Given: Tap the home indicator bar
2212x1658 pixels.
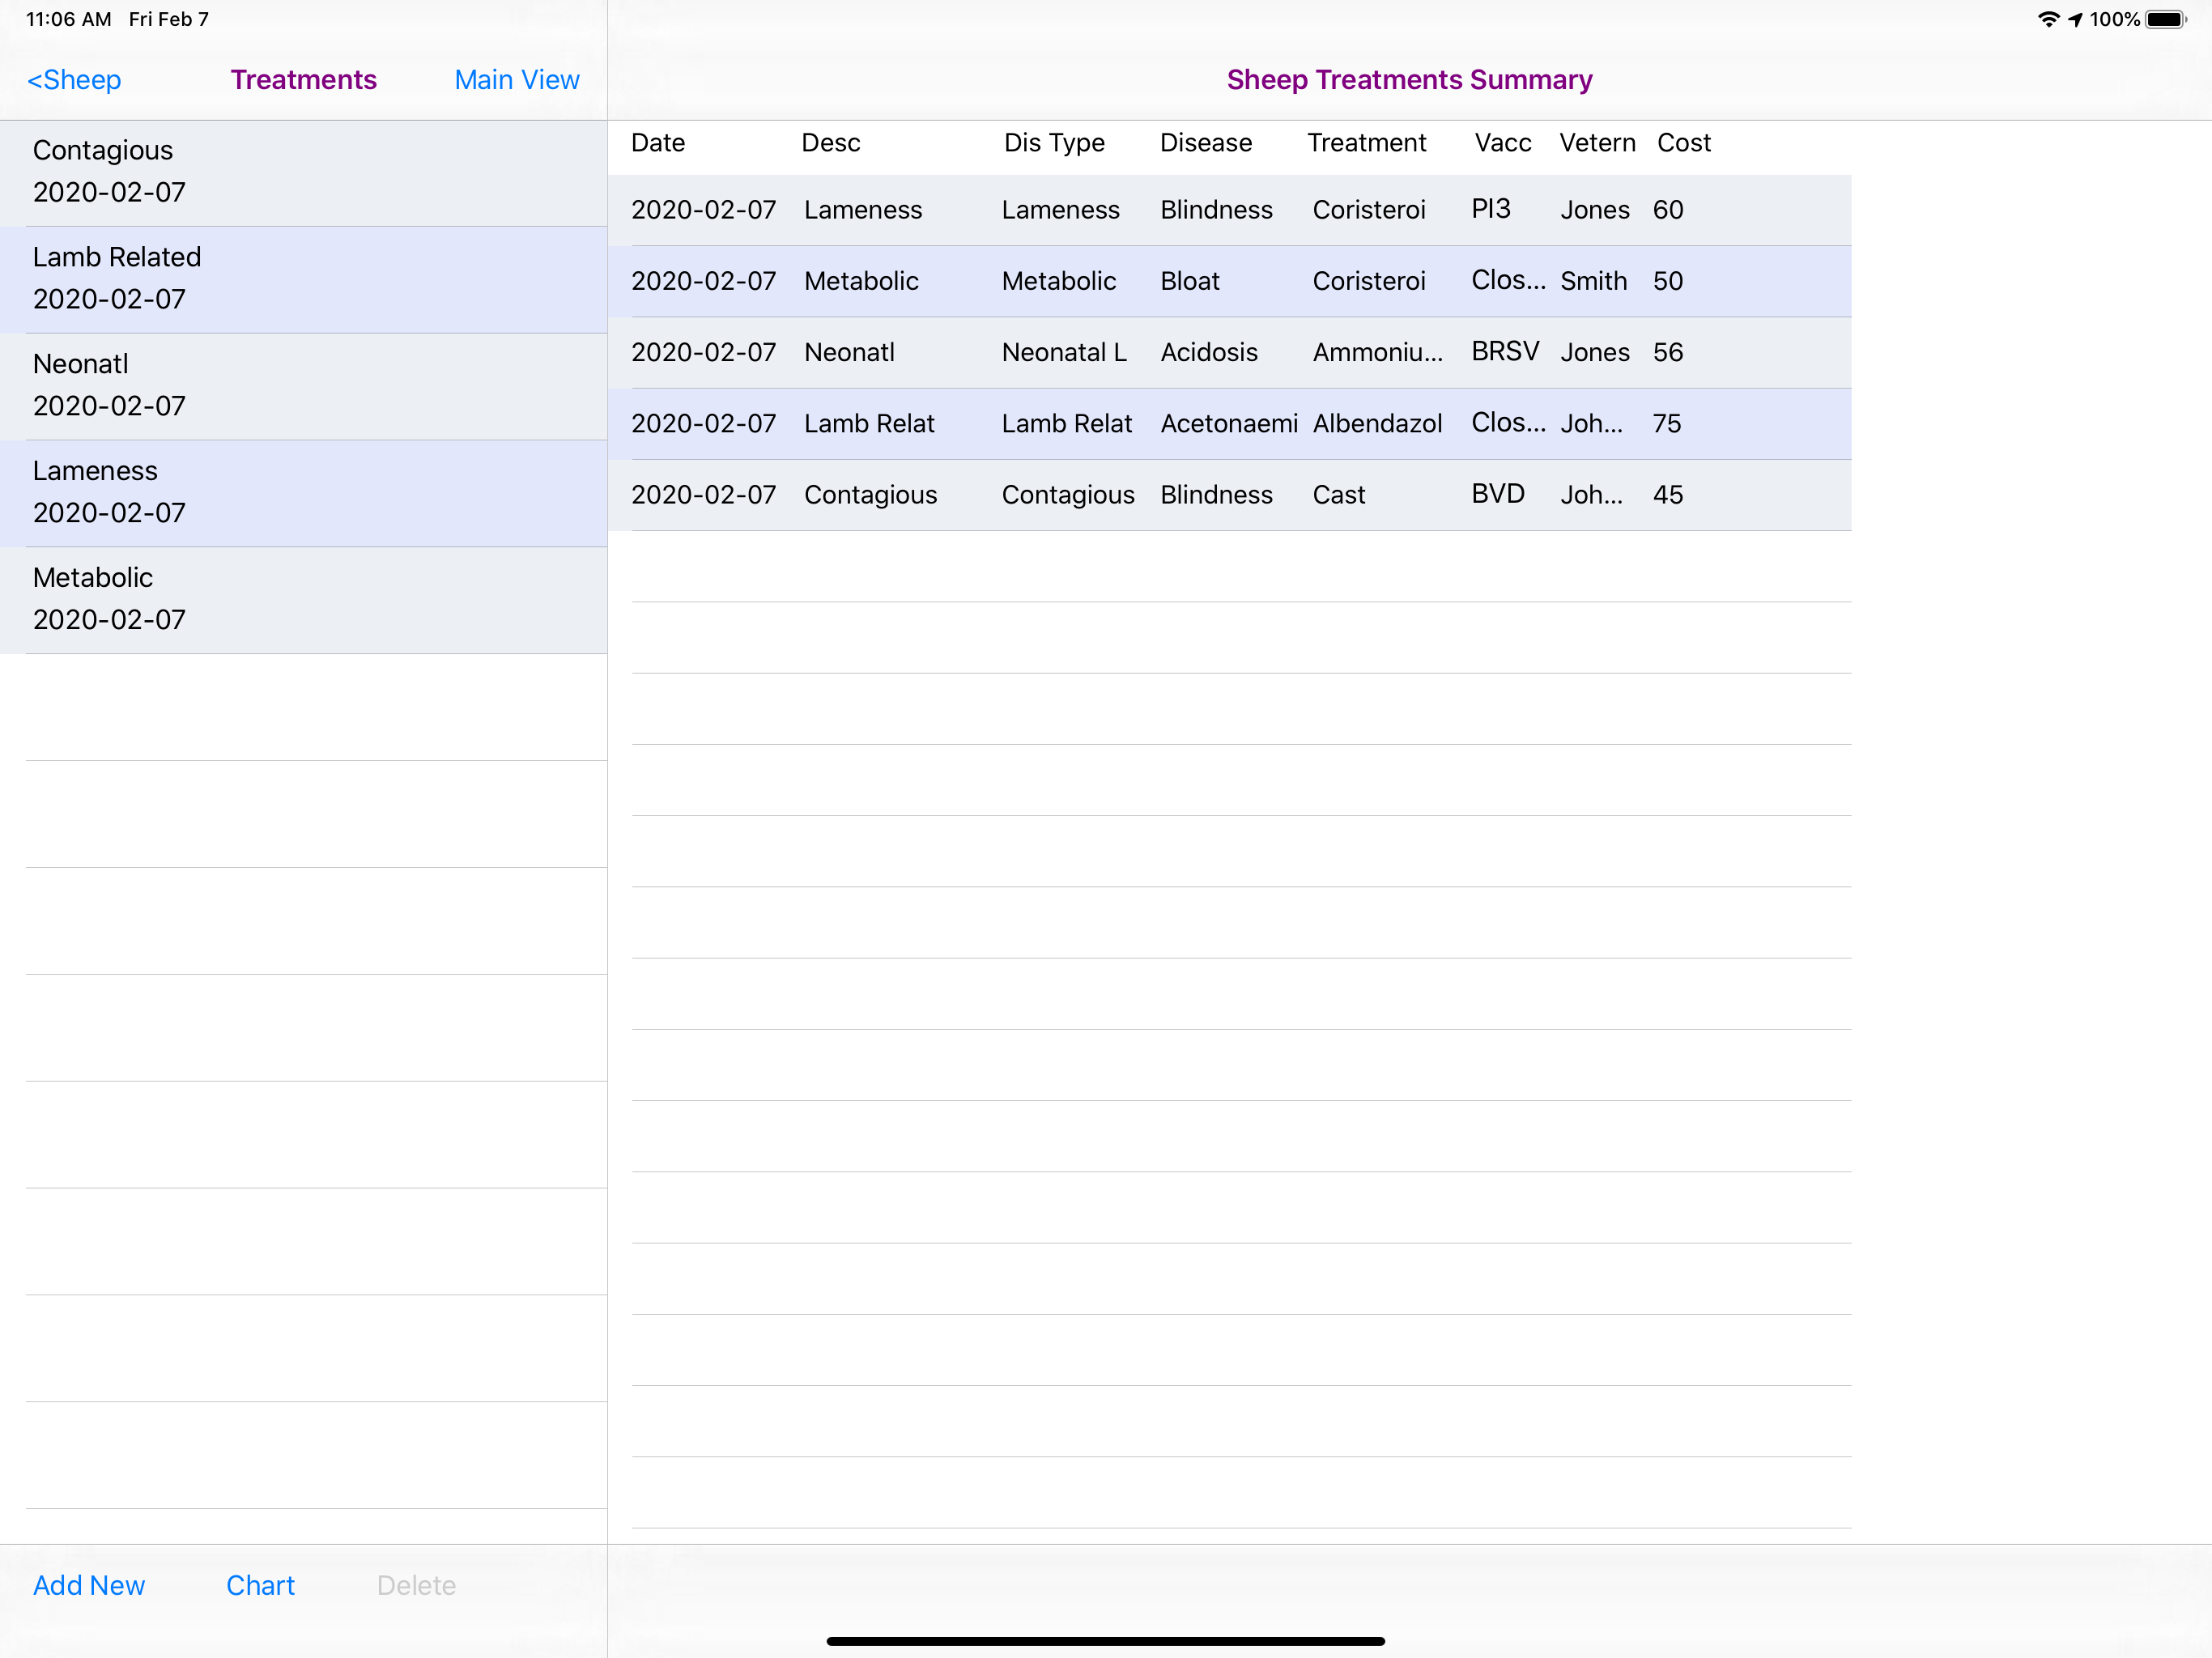Looking at the screenshot, I should 1106,1640.
